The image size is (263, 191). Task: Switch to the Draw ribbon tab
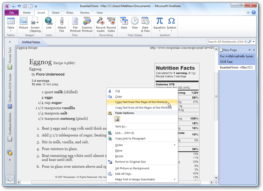(70, 13)
